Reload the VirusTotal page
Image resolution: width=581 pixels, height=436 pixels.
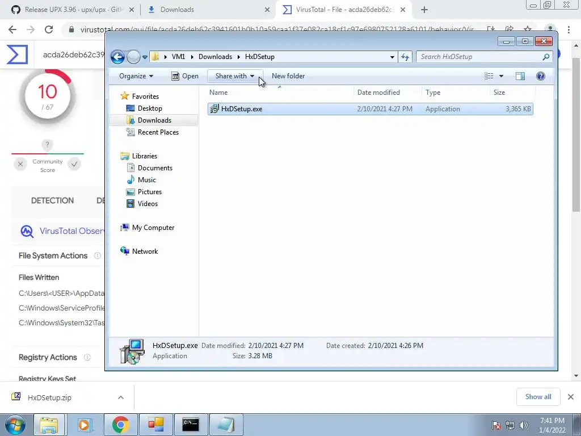pos(49,30)
